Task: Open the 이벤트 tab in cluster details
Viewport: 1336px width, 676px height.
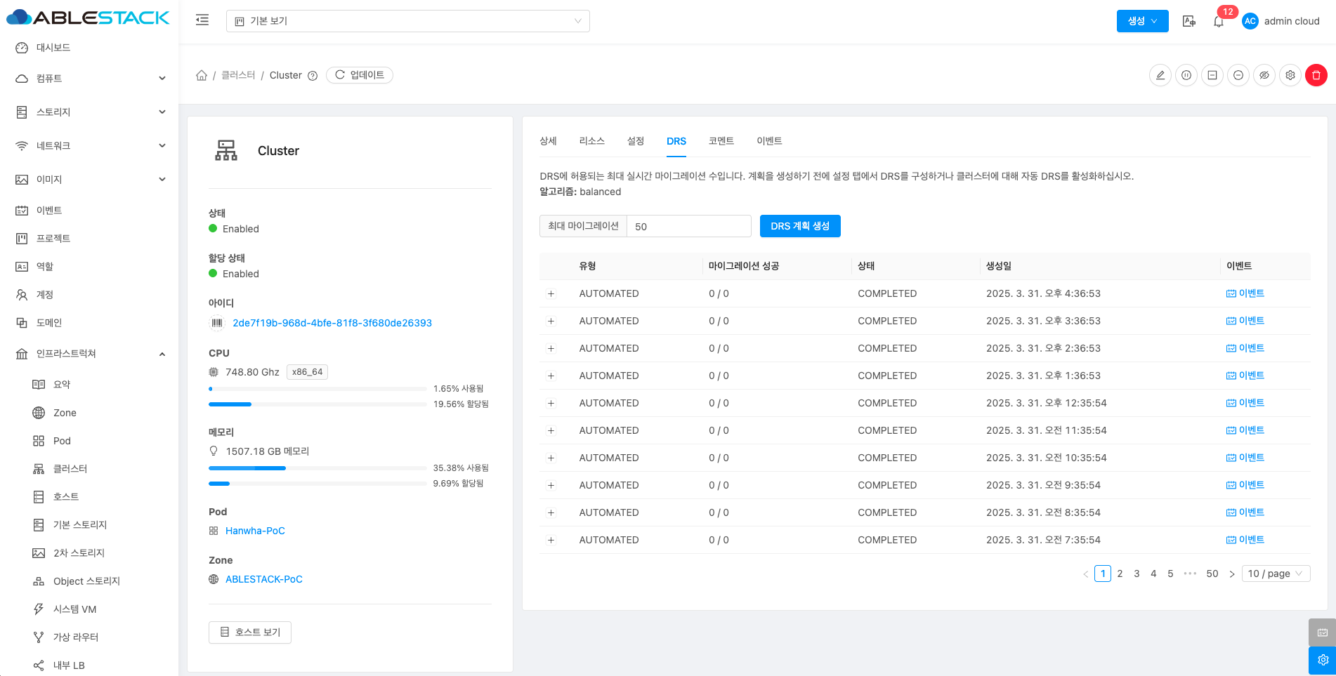Action: pos(768,141)
